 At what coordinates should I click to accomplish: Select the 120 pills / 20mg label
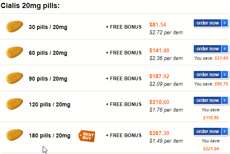point(50,105)
